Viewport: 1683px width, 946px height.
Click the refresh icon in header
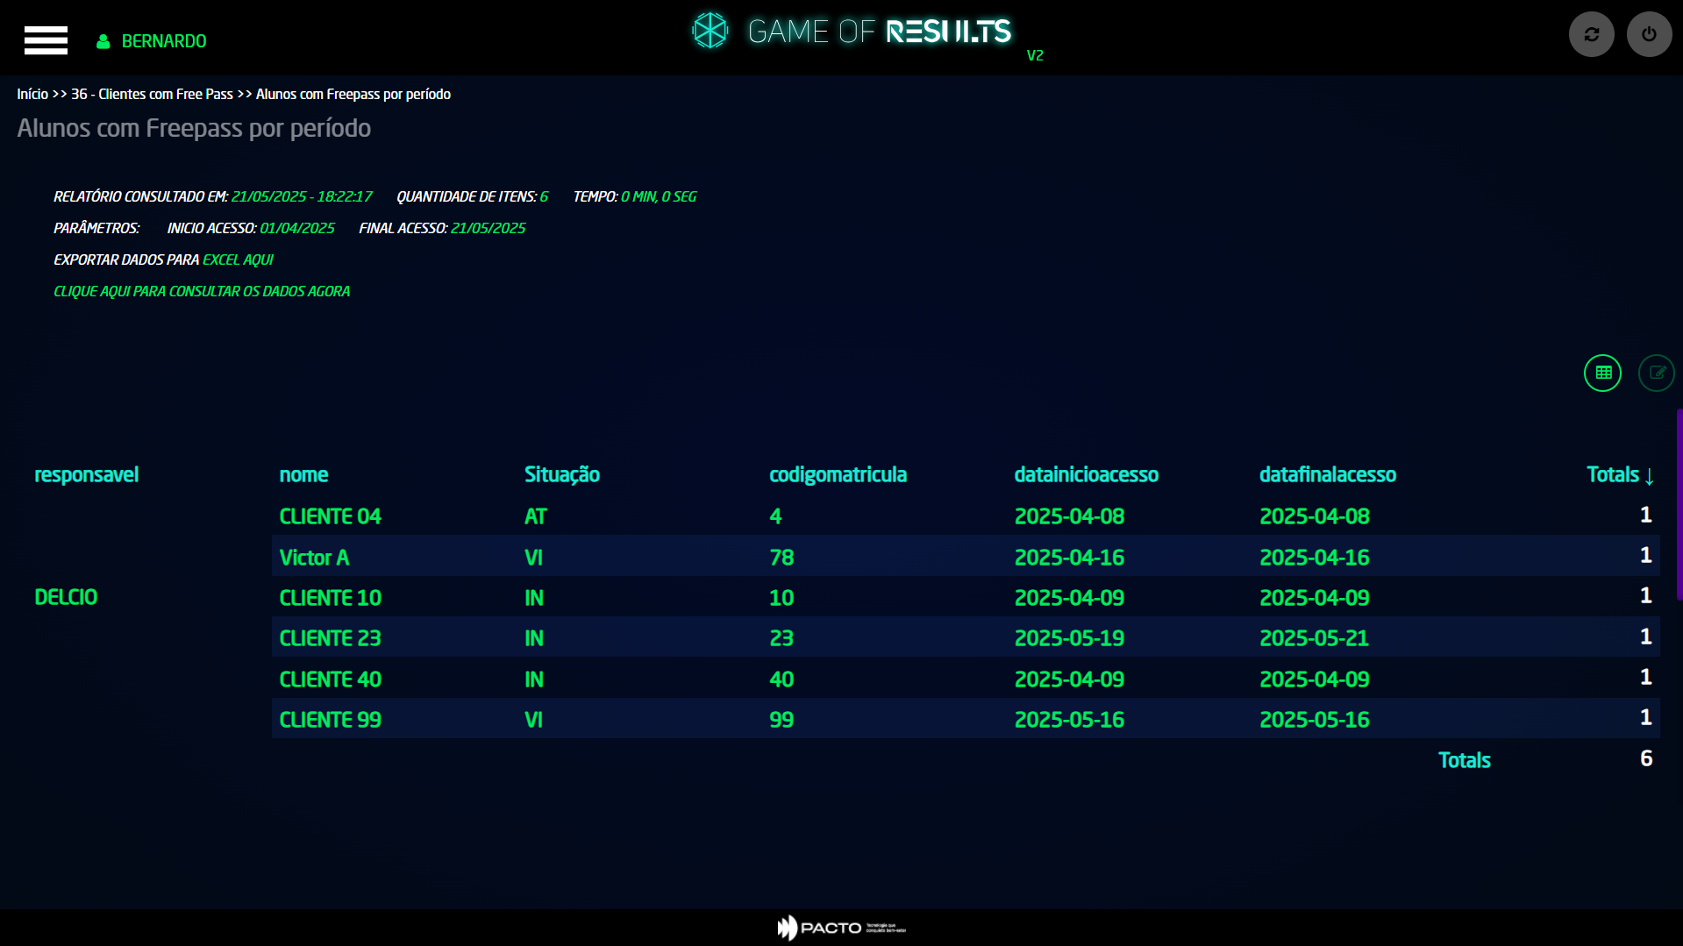(1591, 34)
